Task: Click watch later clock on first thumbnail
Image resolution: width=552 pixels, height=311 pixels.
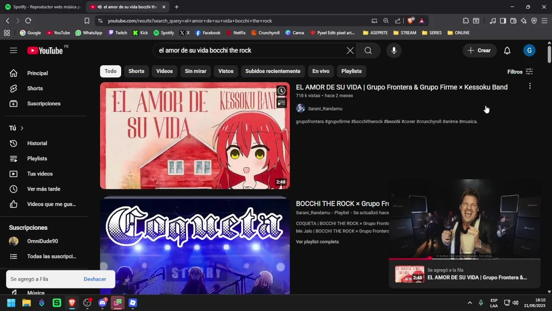Action: coord(281,91)
